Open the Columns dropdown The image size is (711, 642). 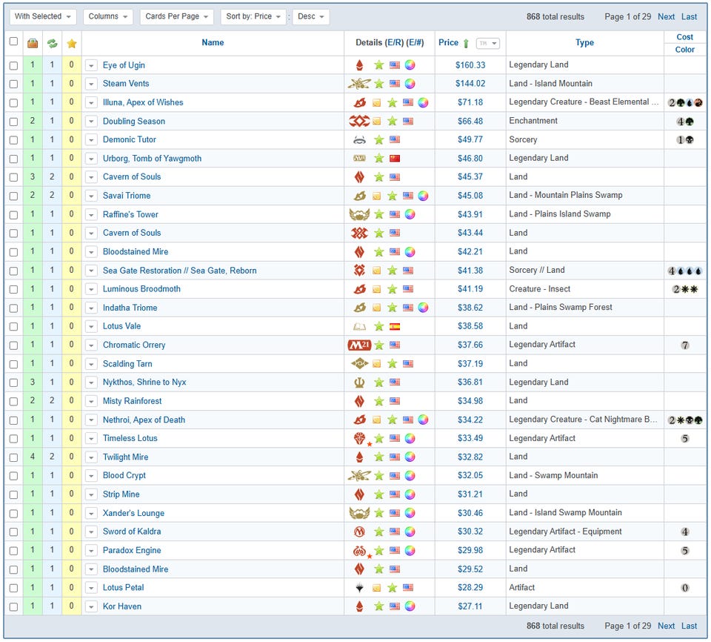pyautogui.click(x=108, y=16)
